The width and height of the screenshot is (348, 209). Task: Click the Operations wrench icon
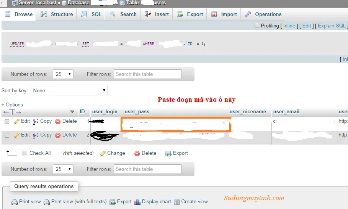pos(248,14)
